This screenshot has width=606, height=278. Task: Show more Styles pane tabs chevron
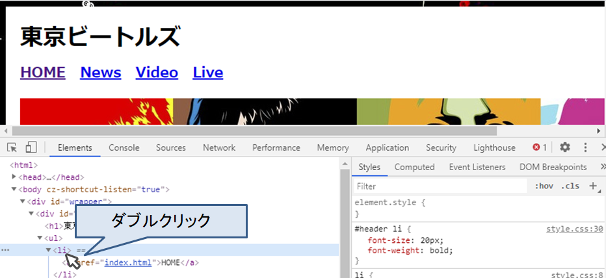click(x=603, y=167)
